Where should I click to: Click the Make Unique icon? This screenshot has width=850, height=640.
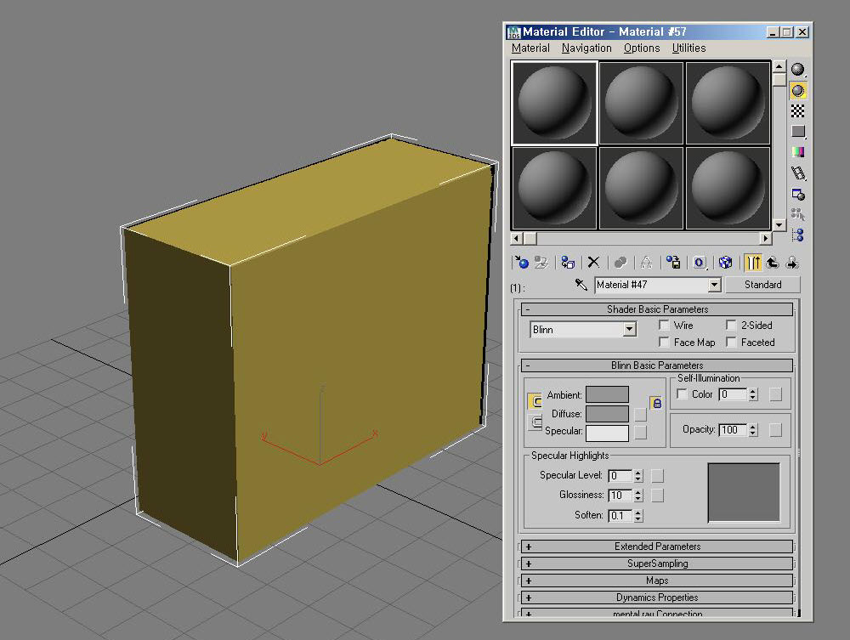(x=646, y=263)
